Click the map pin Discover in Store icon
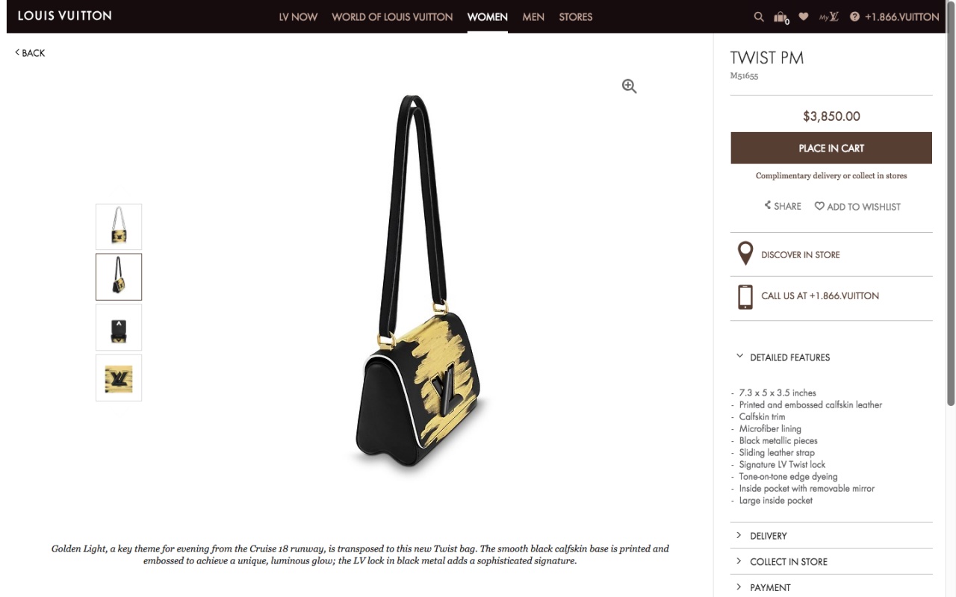Image resolution: width=956 pixels, height=597 pixels. click(x=745, y=254)
